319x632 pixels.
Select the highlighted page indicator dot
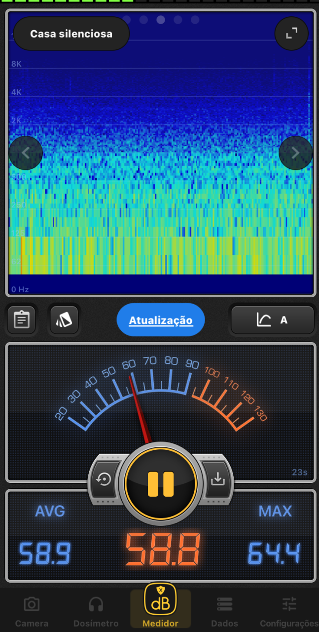161,20
